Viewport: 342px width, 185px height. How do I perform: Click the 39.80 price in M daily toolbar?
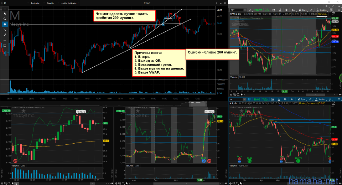(257, 99)
